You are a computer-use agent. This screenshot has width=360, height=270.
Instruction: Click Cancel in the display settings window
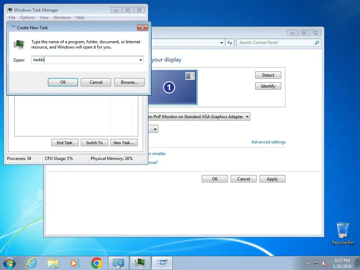click(244, 179)
